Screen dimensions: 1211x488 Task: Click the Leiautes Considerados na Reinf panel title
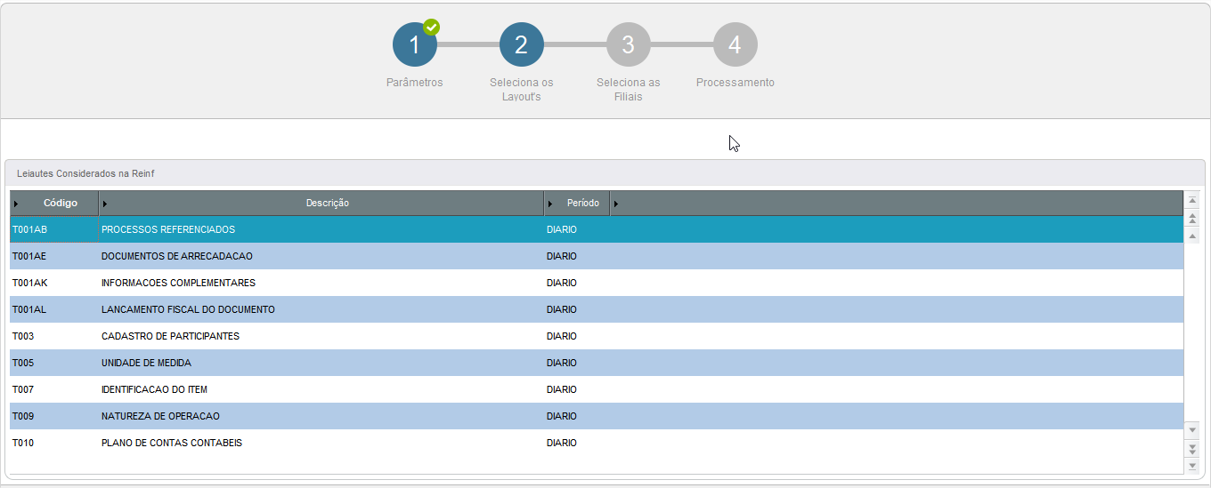pyautogui.click(x=85, y=173)
